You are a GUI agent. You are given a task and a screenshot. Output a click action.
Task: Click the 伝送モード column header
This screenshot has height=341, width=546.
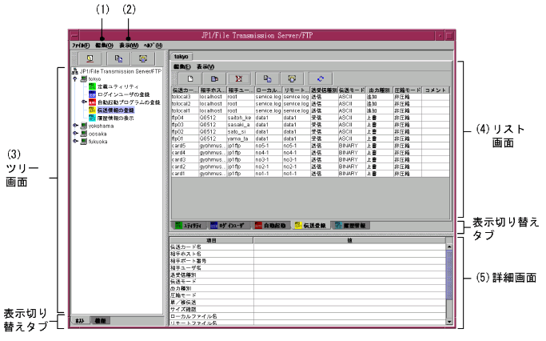tap(352, 90)
